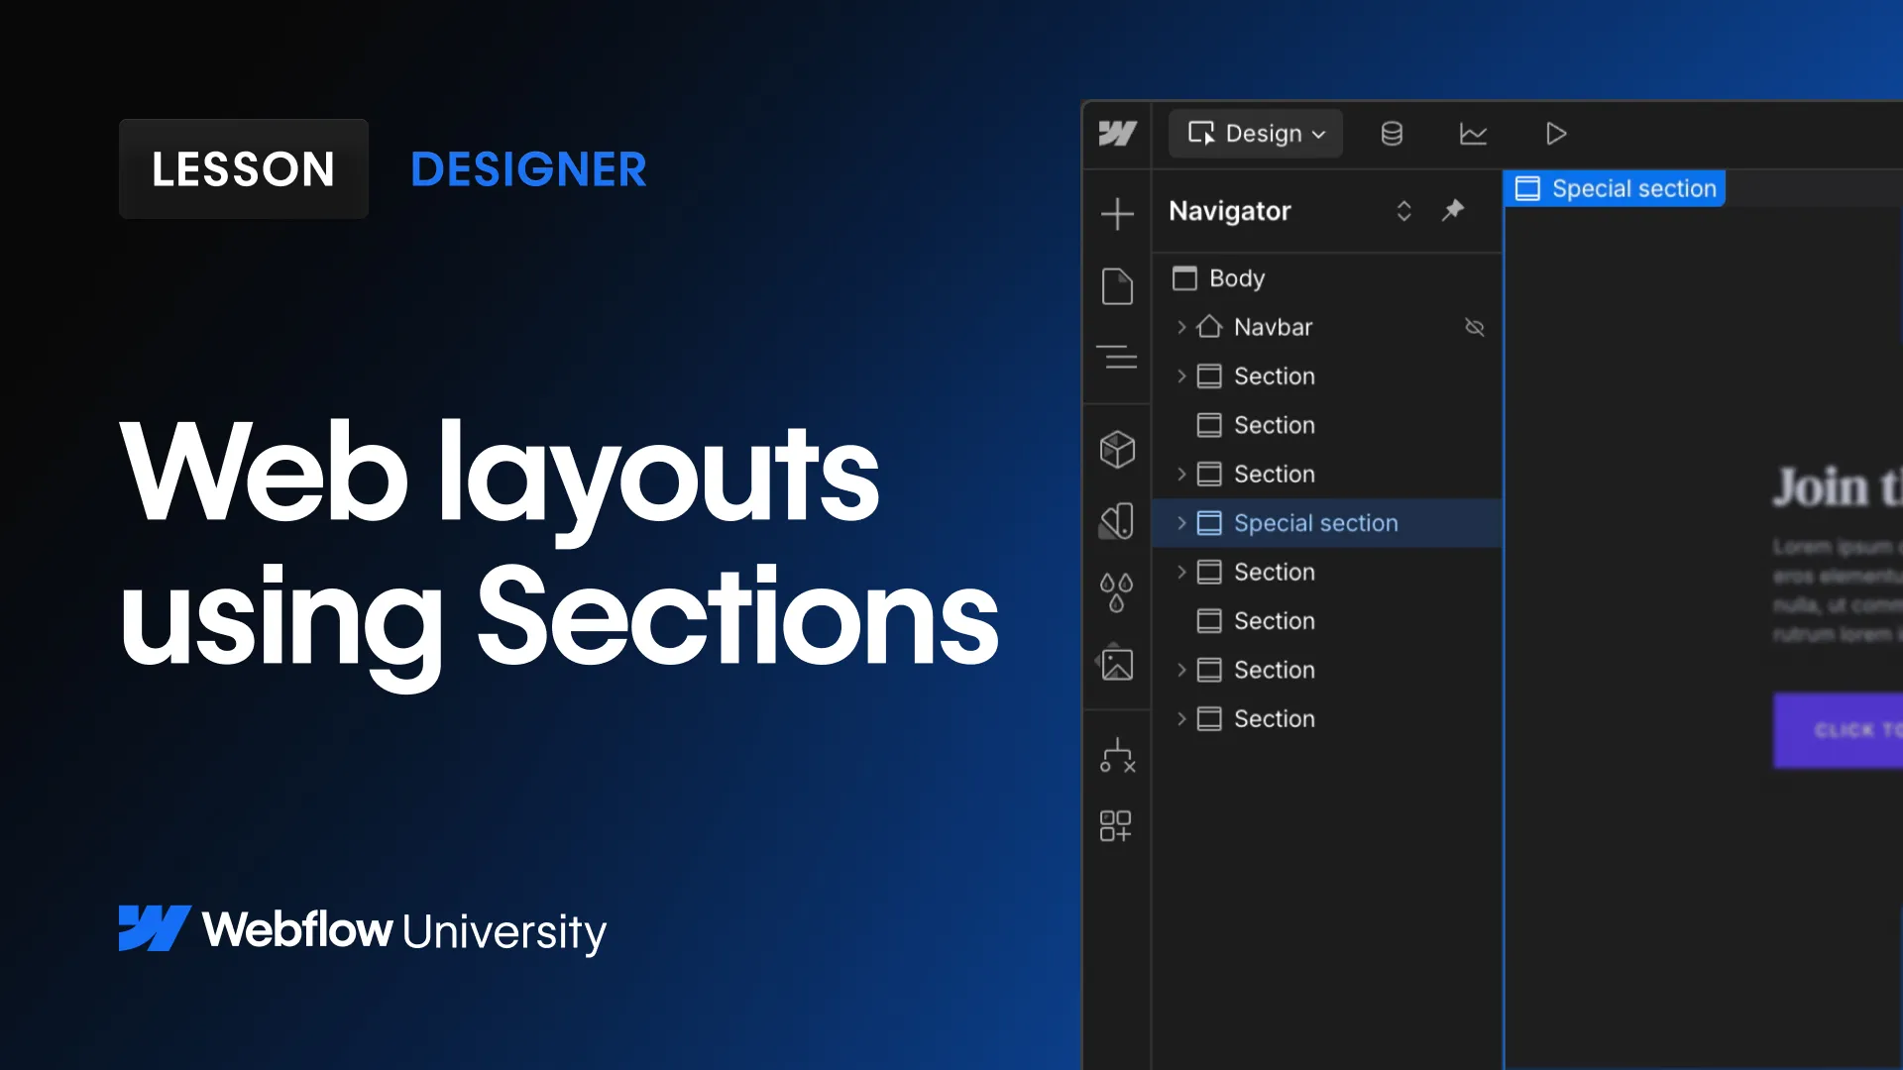Expand the Navbar tree item

[x=1180, y=327]
